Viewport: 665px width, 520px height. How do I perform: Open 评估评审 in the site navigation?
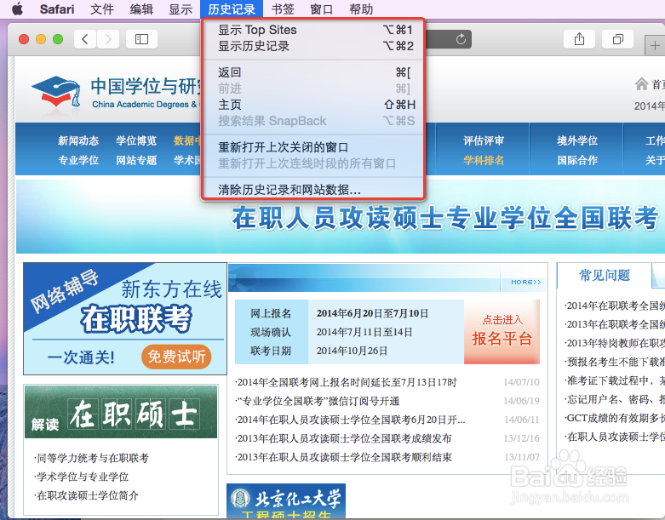[x=484, y=140]
